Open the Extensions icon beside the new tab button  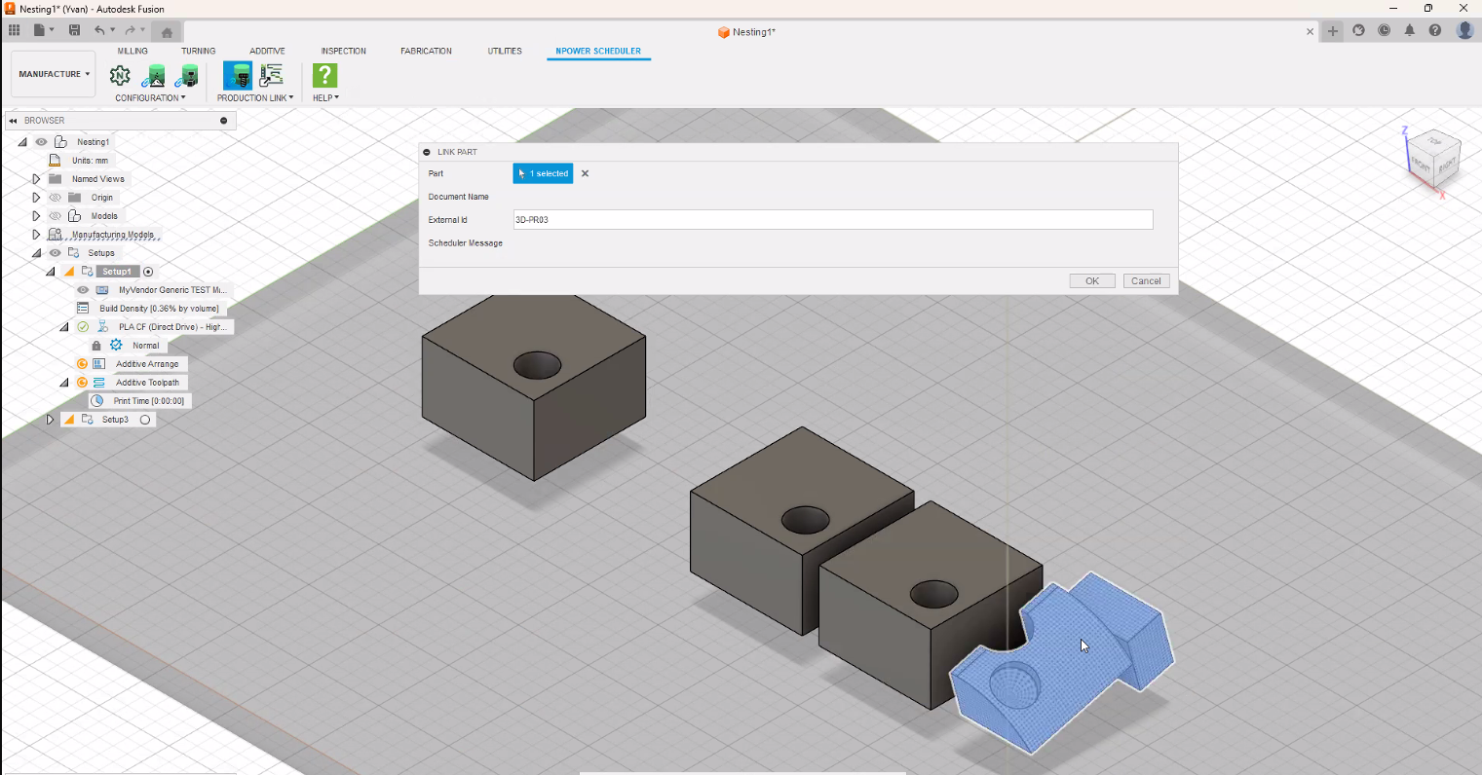tap(1358, 30)
